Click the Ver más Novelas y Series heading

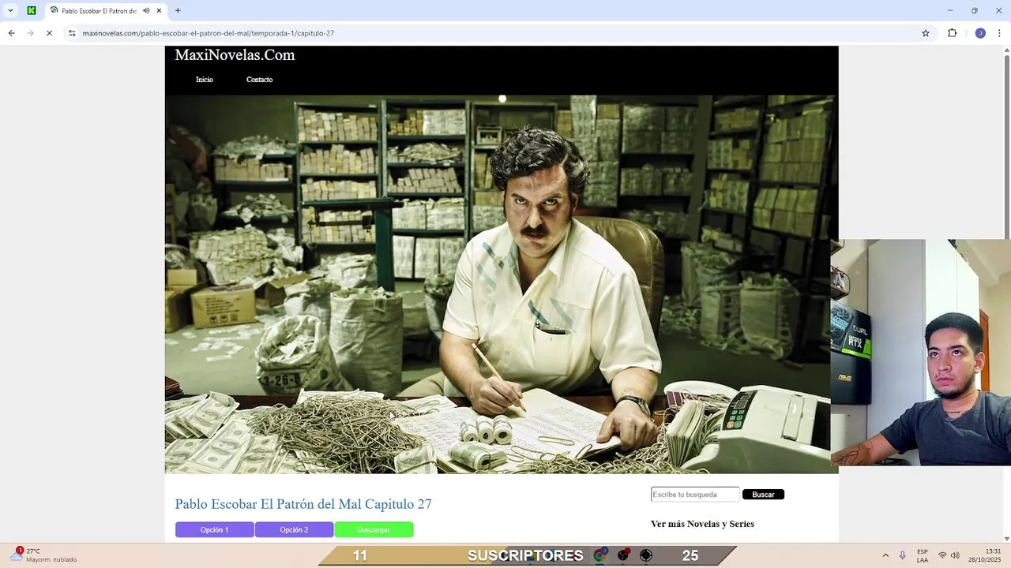coord(702,524)
